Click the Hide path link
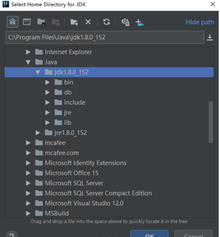The height and width of the screenshot is (237, 220). [x=200, y=22]
